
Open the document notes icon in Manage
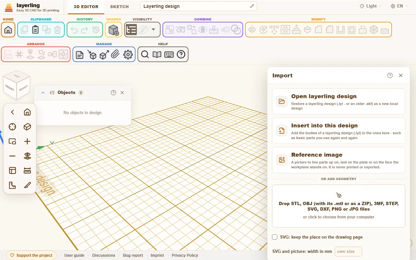80,55
